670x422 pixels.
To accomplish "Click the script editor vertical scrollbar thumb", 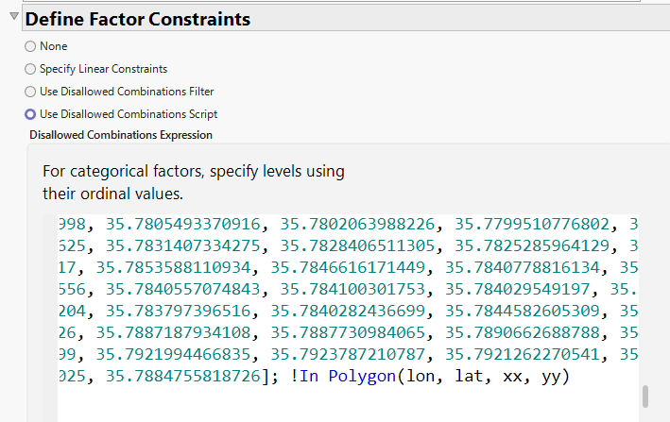I will pos(645,397).
